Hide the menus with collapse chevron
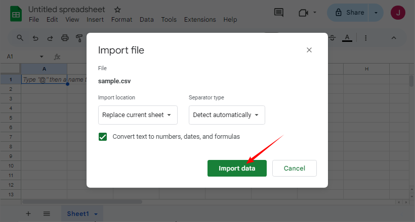The height and width of the screenshot is (222, 415). [x=394, y=38]
